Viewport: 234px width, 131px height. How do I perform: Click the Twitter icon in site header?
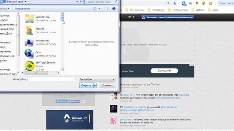pyautogui.click(x=129, y=17)
